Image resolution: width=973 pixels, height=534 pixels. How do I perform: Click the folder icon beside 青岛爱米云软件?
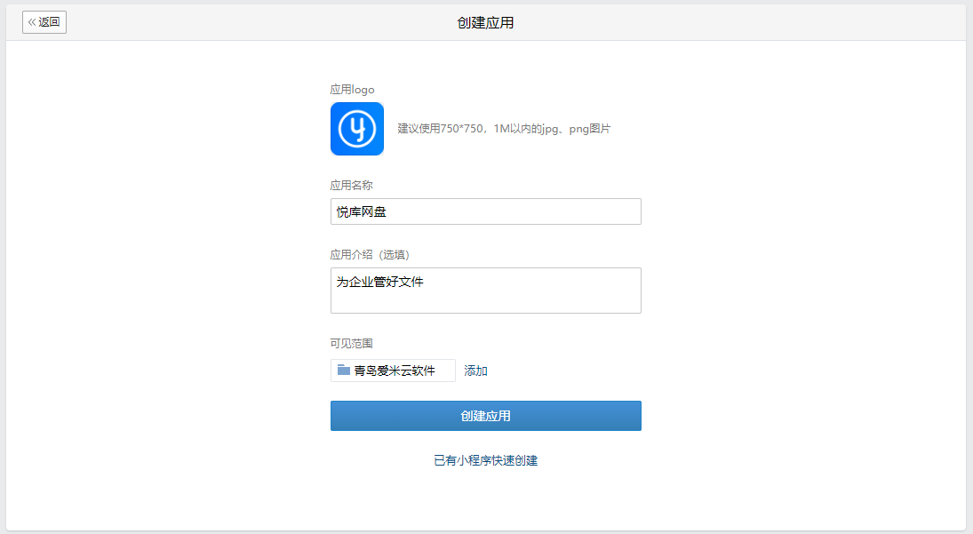[343, 371]
